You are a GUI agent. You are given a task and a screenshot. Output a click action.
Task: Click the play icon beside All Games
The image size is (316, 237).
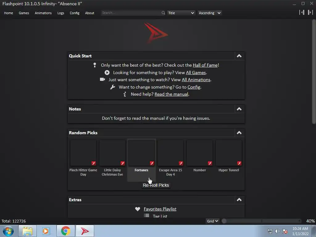107,73
